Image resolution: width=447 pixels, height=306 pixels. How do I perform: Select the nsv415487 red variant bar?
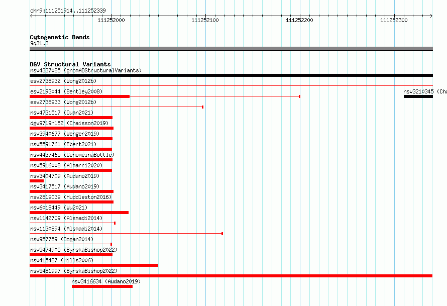[94, 265]
